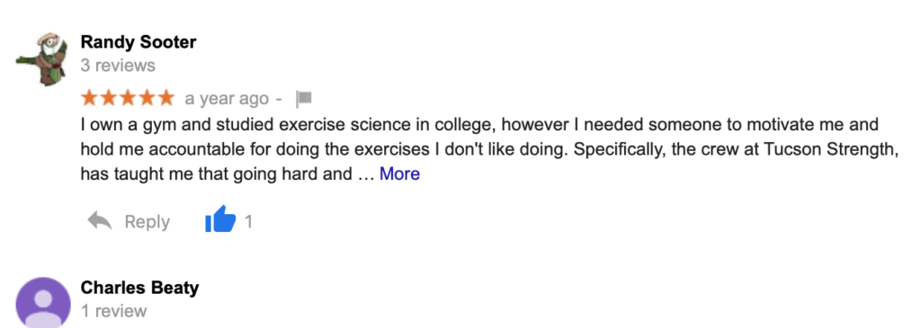This screenshot has width=921, height=328.
Task: Expand the review with More link
Action: pos(399,173)
